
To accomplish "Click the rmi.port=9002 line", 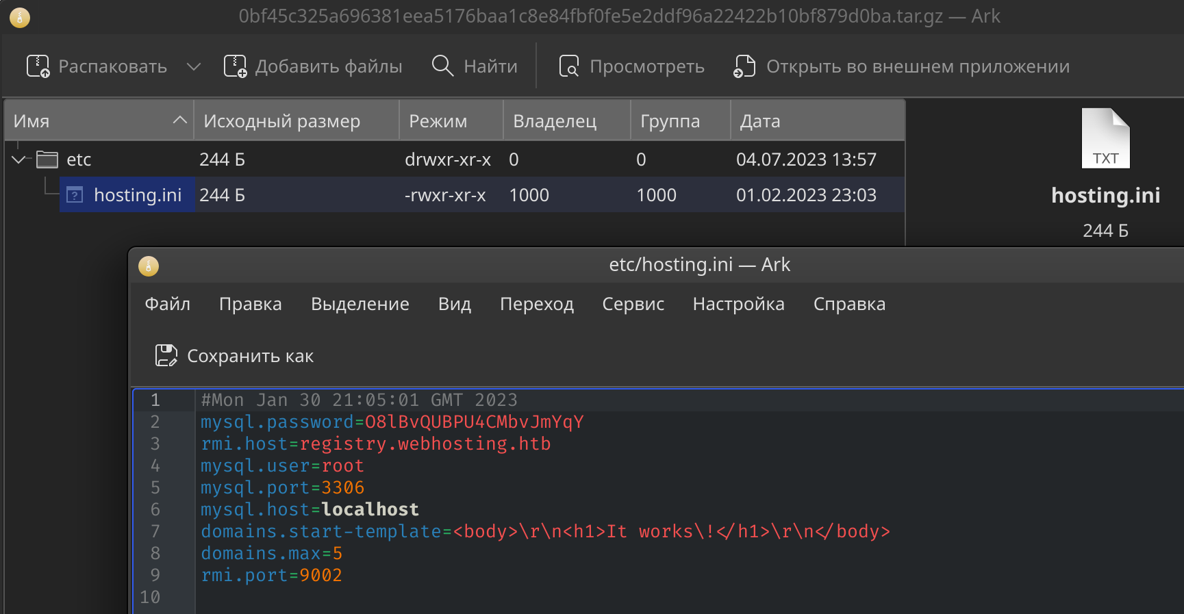I will click(x=271, y=576).
